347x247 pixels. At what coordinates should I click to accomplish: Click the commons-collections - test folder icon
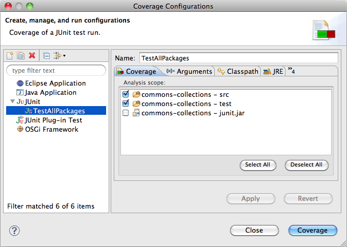(x=136, y=104)
